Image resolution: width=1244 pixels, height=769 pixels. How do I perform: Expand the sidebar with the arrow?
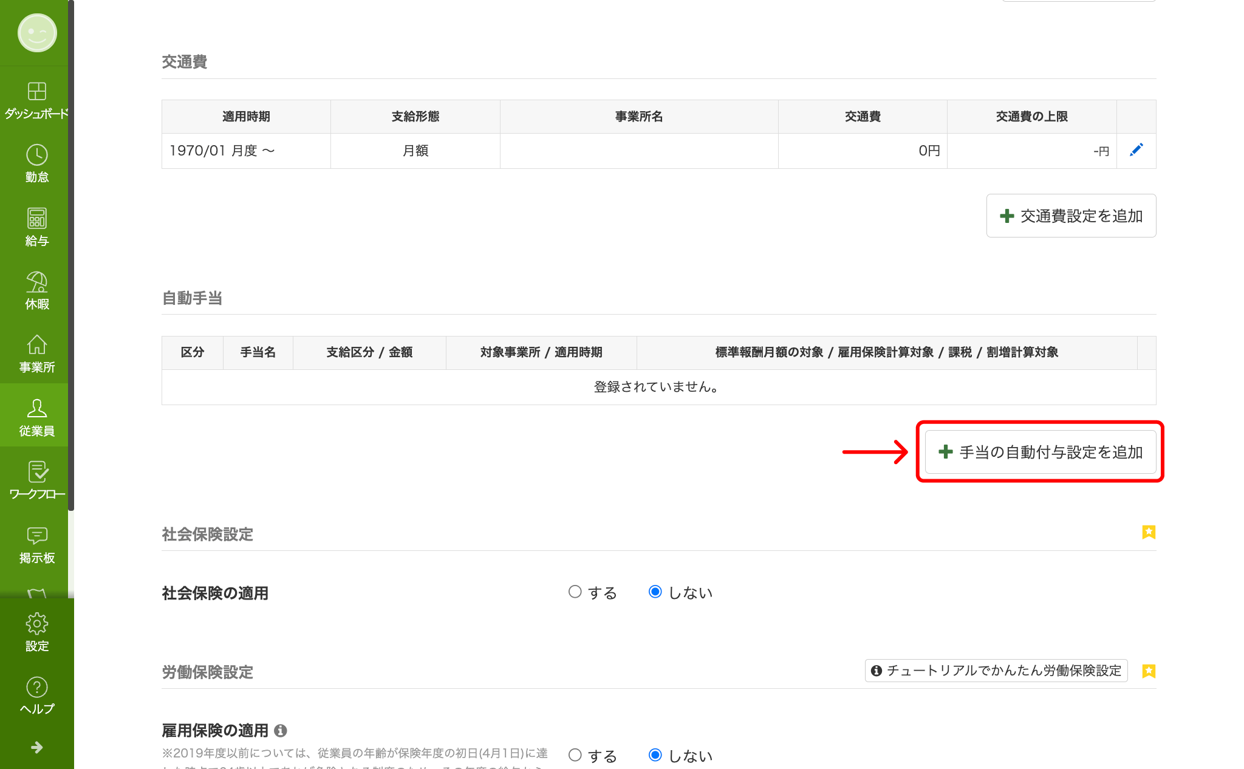[x=36, y=747]
